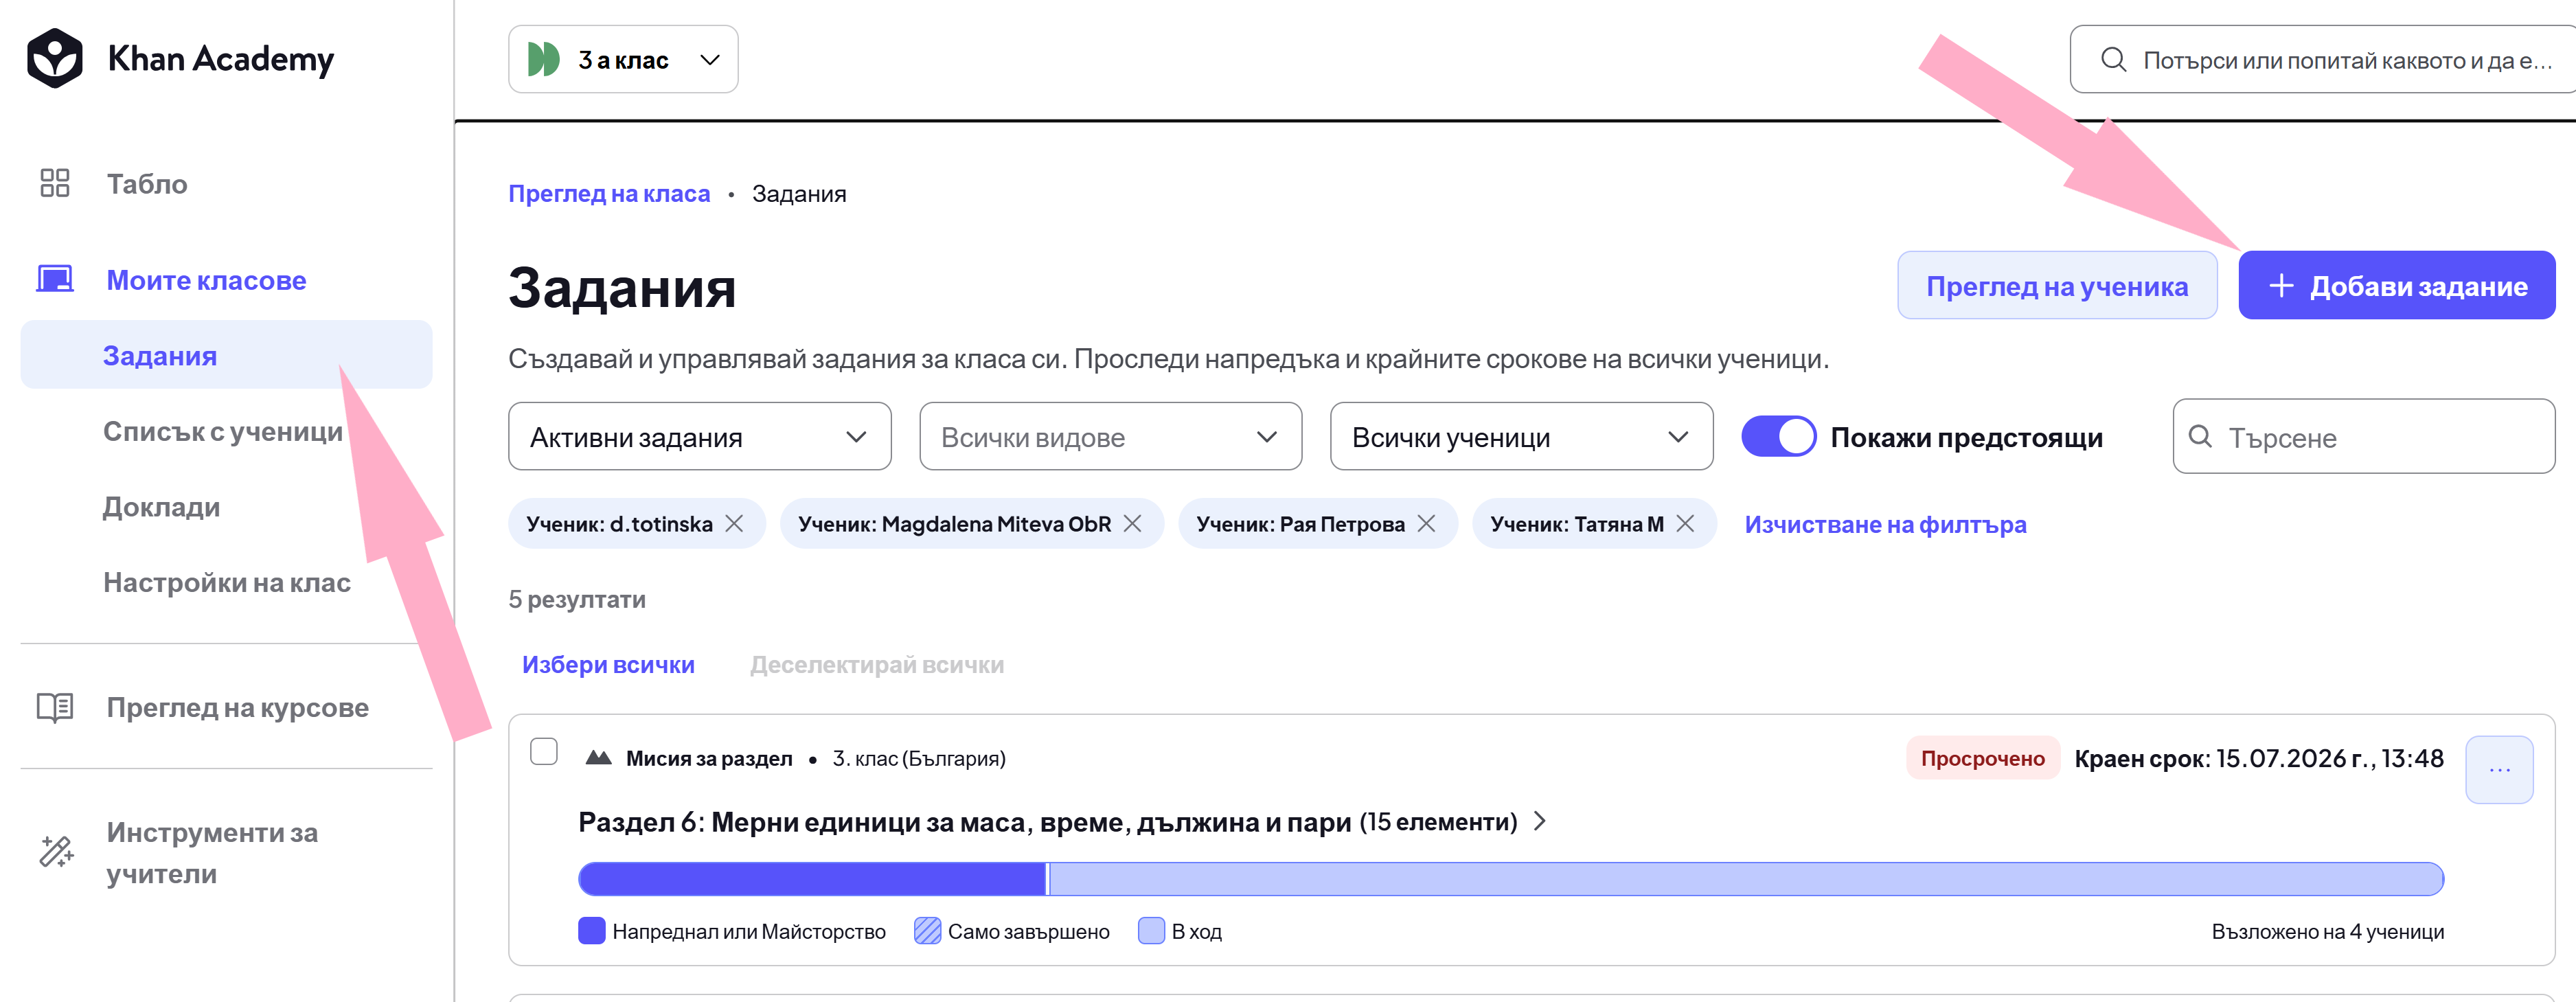
Task: Open the Табло dashboard grid icon
Action: tap(55, 183)
